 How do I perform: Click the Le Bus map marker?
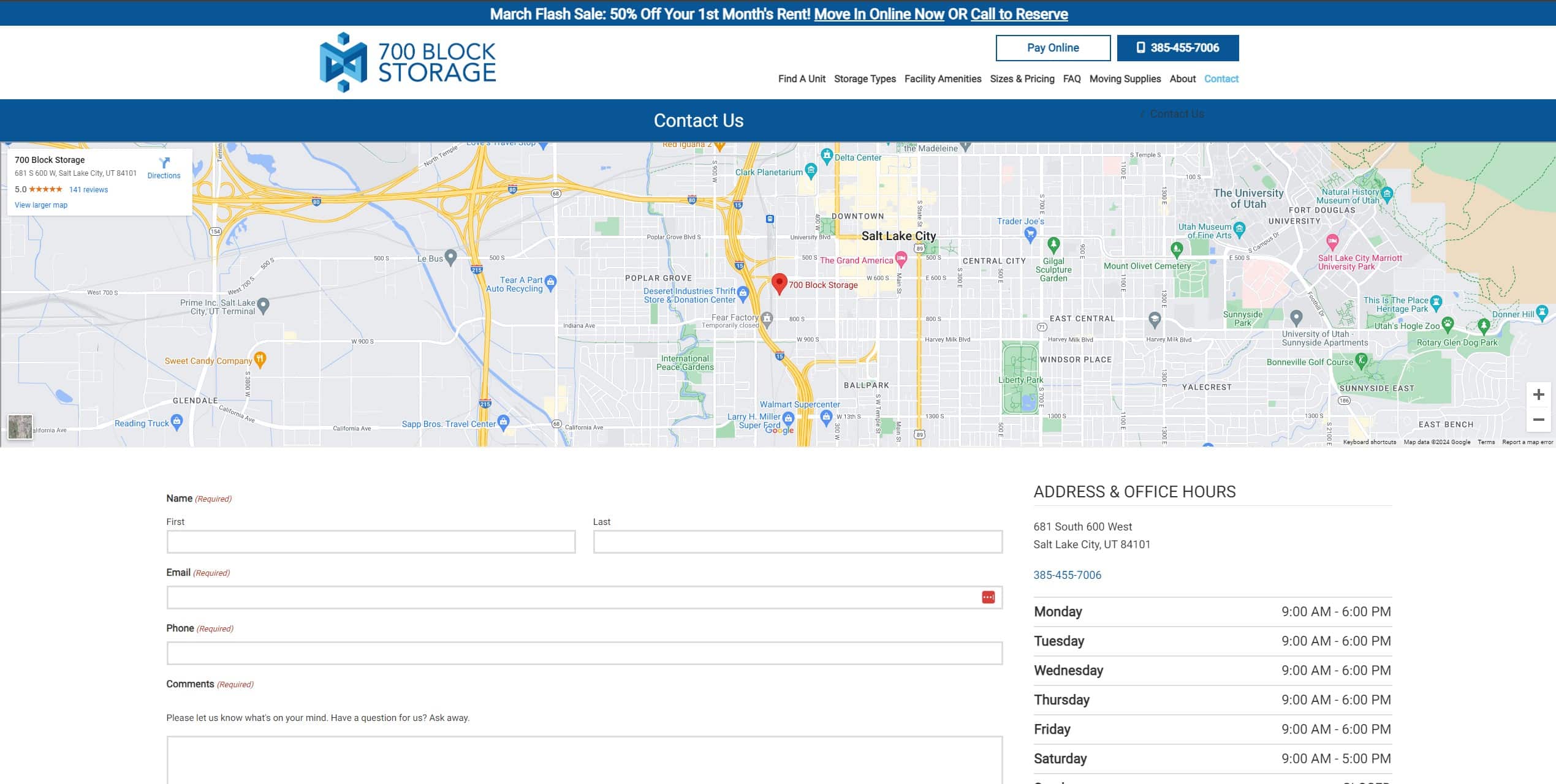tap(450, 257)
